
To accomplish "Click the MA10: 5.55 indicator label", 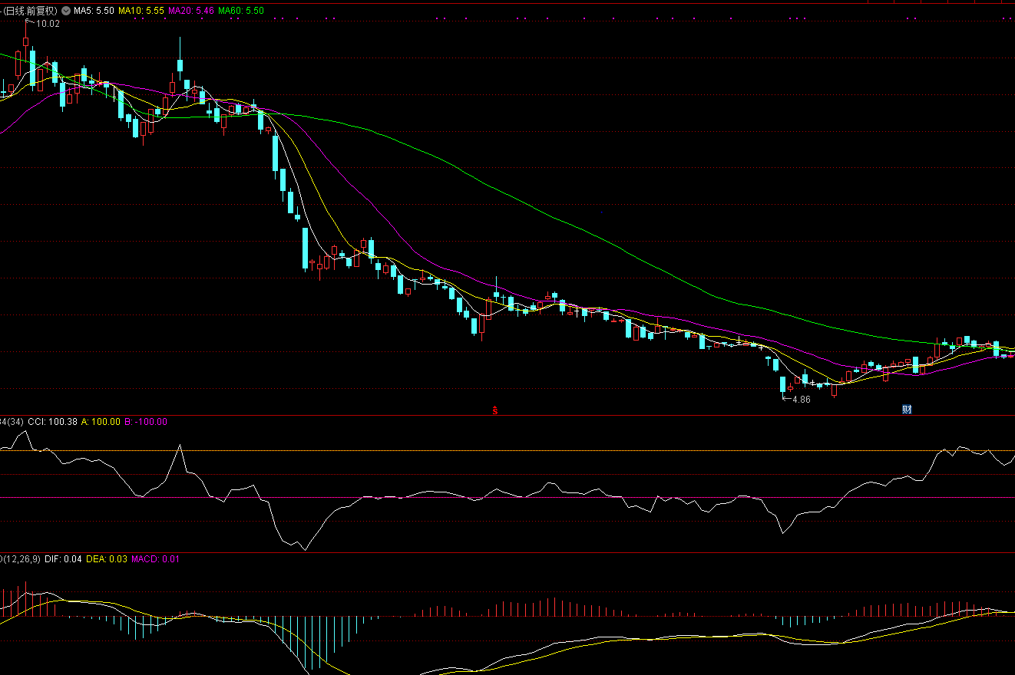I will point(141,12).
